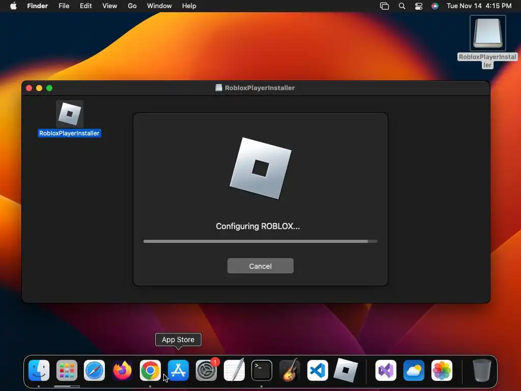Open the Edit menu
The height and width of the screenshot is (391, 521).
click(85, 6)
